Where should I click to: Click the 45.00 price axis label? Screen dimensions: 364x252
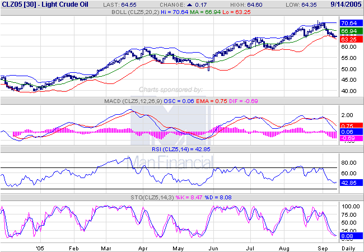[349, 80]
